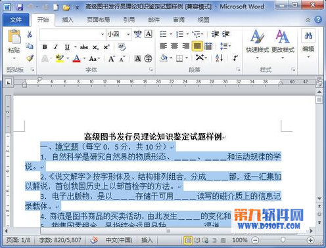Toggle Strikethrough formatting

click(84, 47)
